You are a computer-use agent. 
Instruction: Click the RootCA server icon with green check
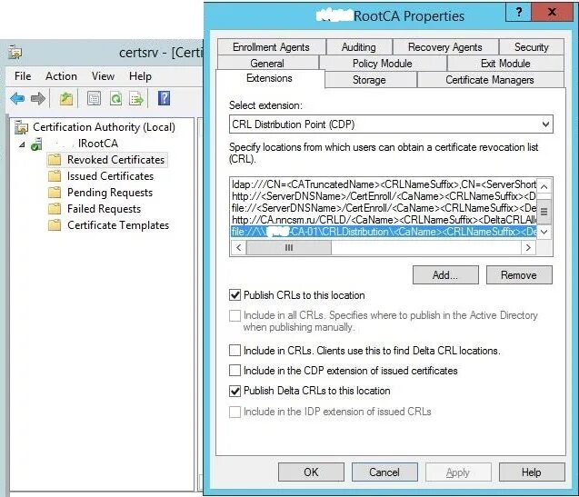tap(36, 144)
